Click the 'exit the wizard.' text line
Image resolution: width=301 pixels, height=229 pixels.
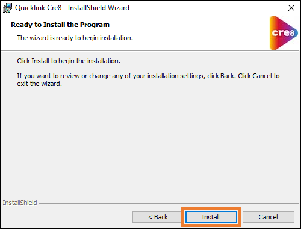[x=40, y=84]
